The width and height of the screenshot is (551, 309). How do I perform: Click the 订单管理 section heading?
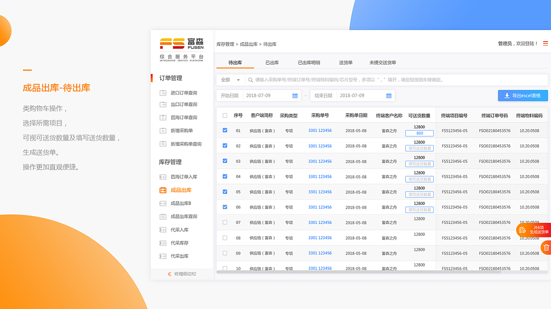pyautogui.click(x=171, y=78)
